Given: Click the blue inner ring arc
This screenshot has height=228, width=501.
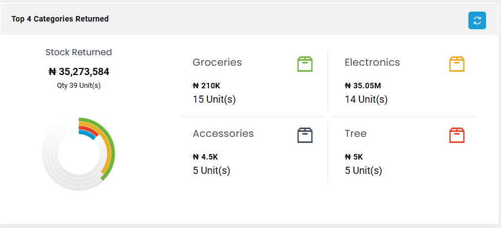Looking at the screenshot, I should pos(88,134).
